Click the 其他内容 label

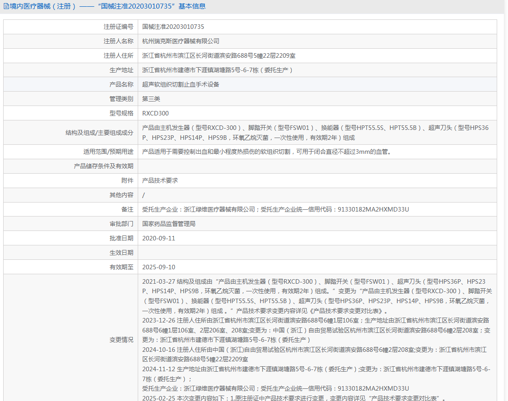pos(121,195)
